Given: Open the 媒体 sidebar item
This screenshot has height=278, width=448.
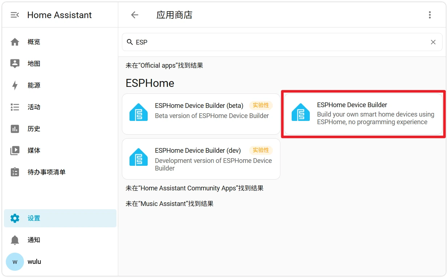Looking at the screenshot, I should 60,151.
